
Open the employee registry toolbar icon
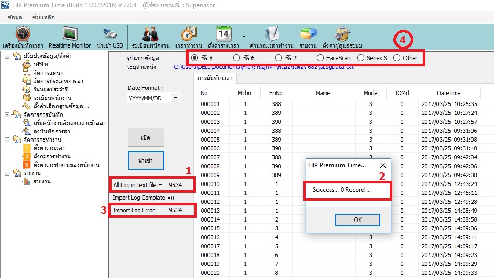point(150,34)
